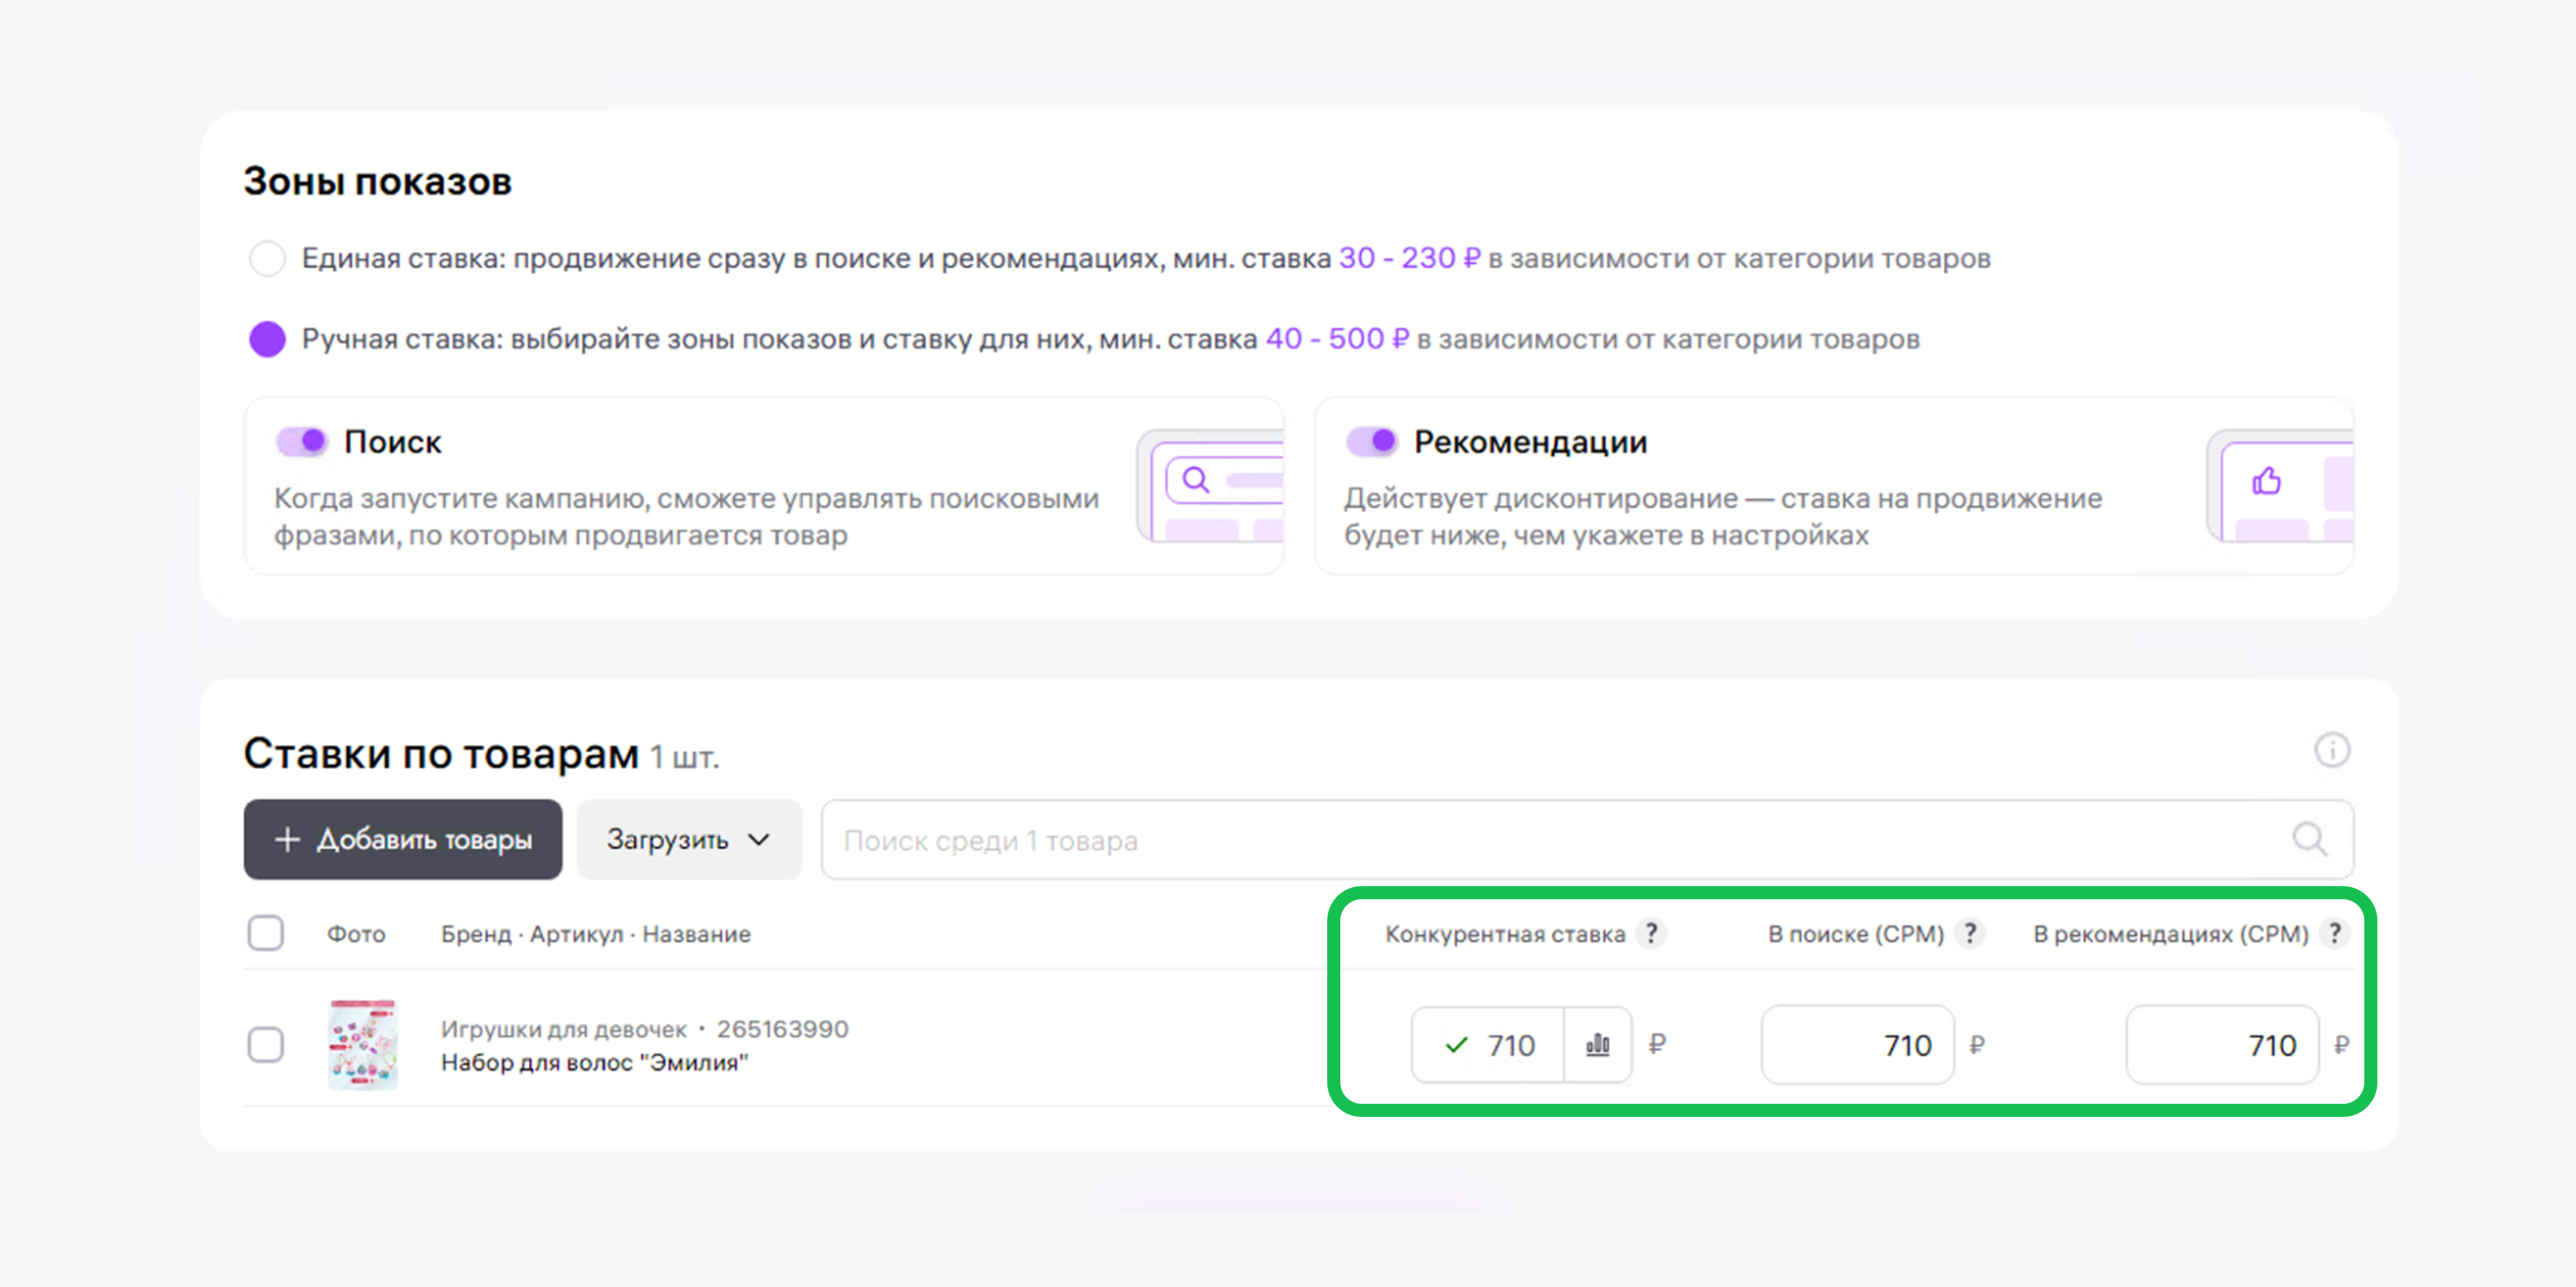Image resolution: width=2576 pixels, height=1287 pixels.
Task: Click the magnifier icon in product search
Action: [x=2309, y=840]
